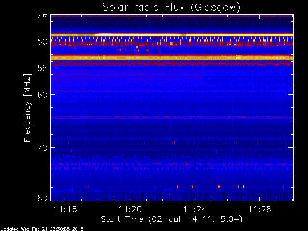Select the "Frequency [MHz]" axis label
This screenshot has height=231, width=308.
pos(27,108)
